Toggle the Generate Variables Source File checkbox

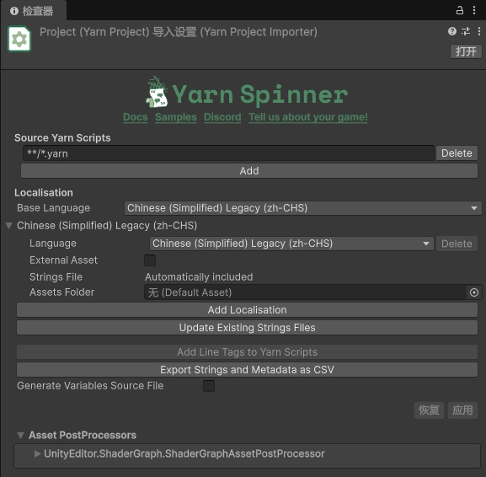(x=209, y=386)
